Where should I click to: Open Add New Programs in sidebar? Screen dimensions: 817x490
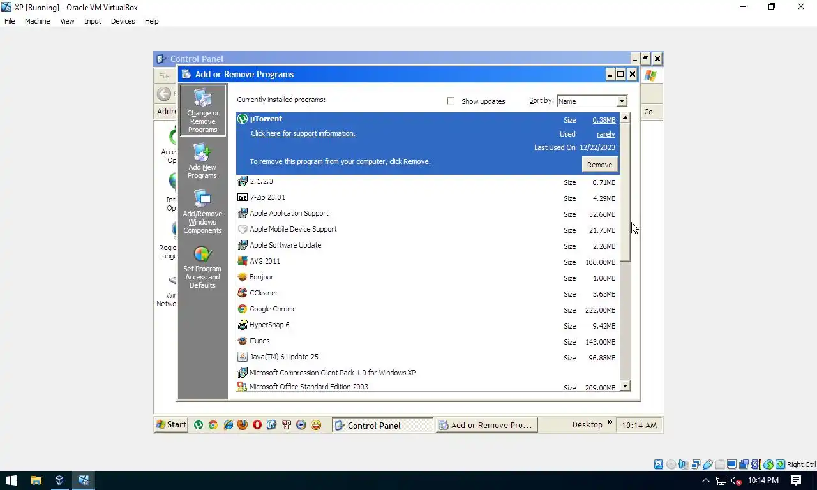pos(202,161)
